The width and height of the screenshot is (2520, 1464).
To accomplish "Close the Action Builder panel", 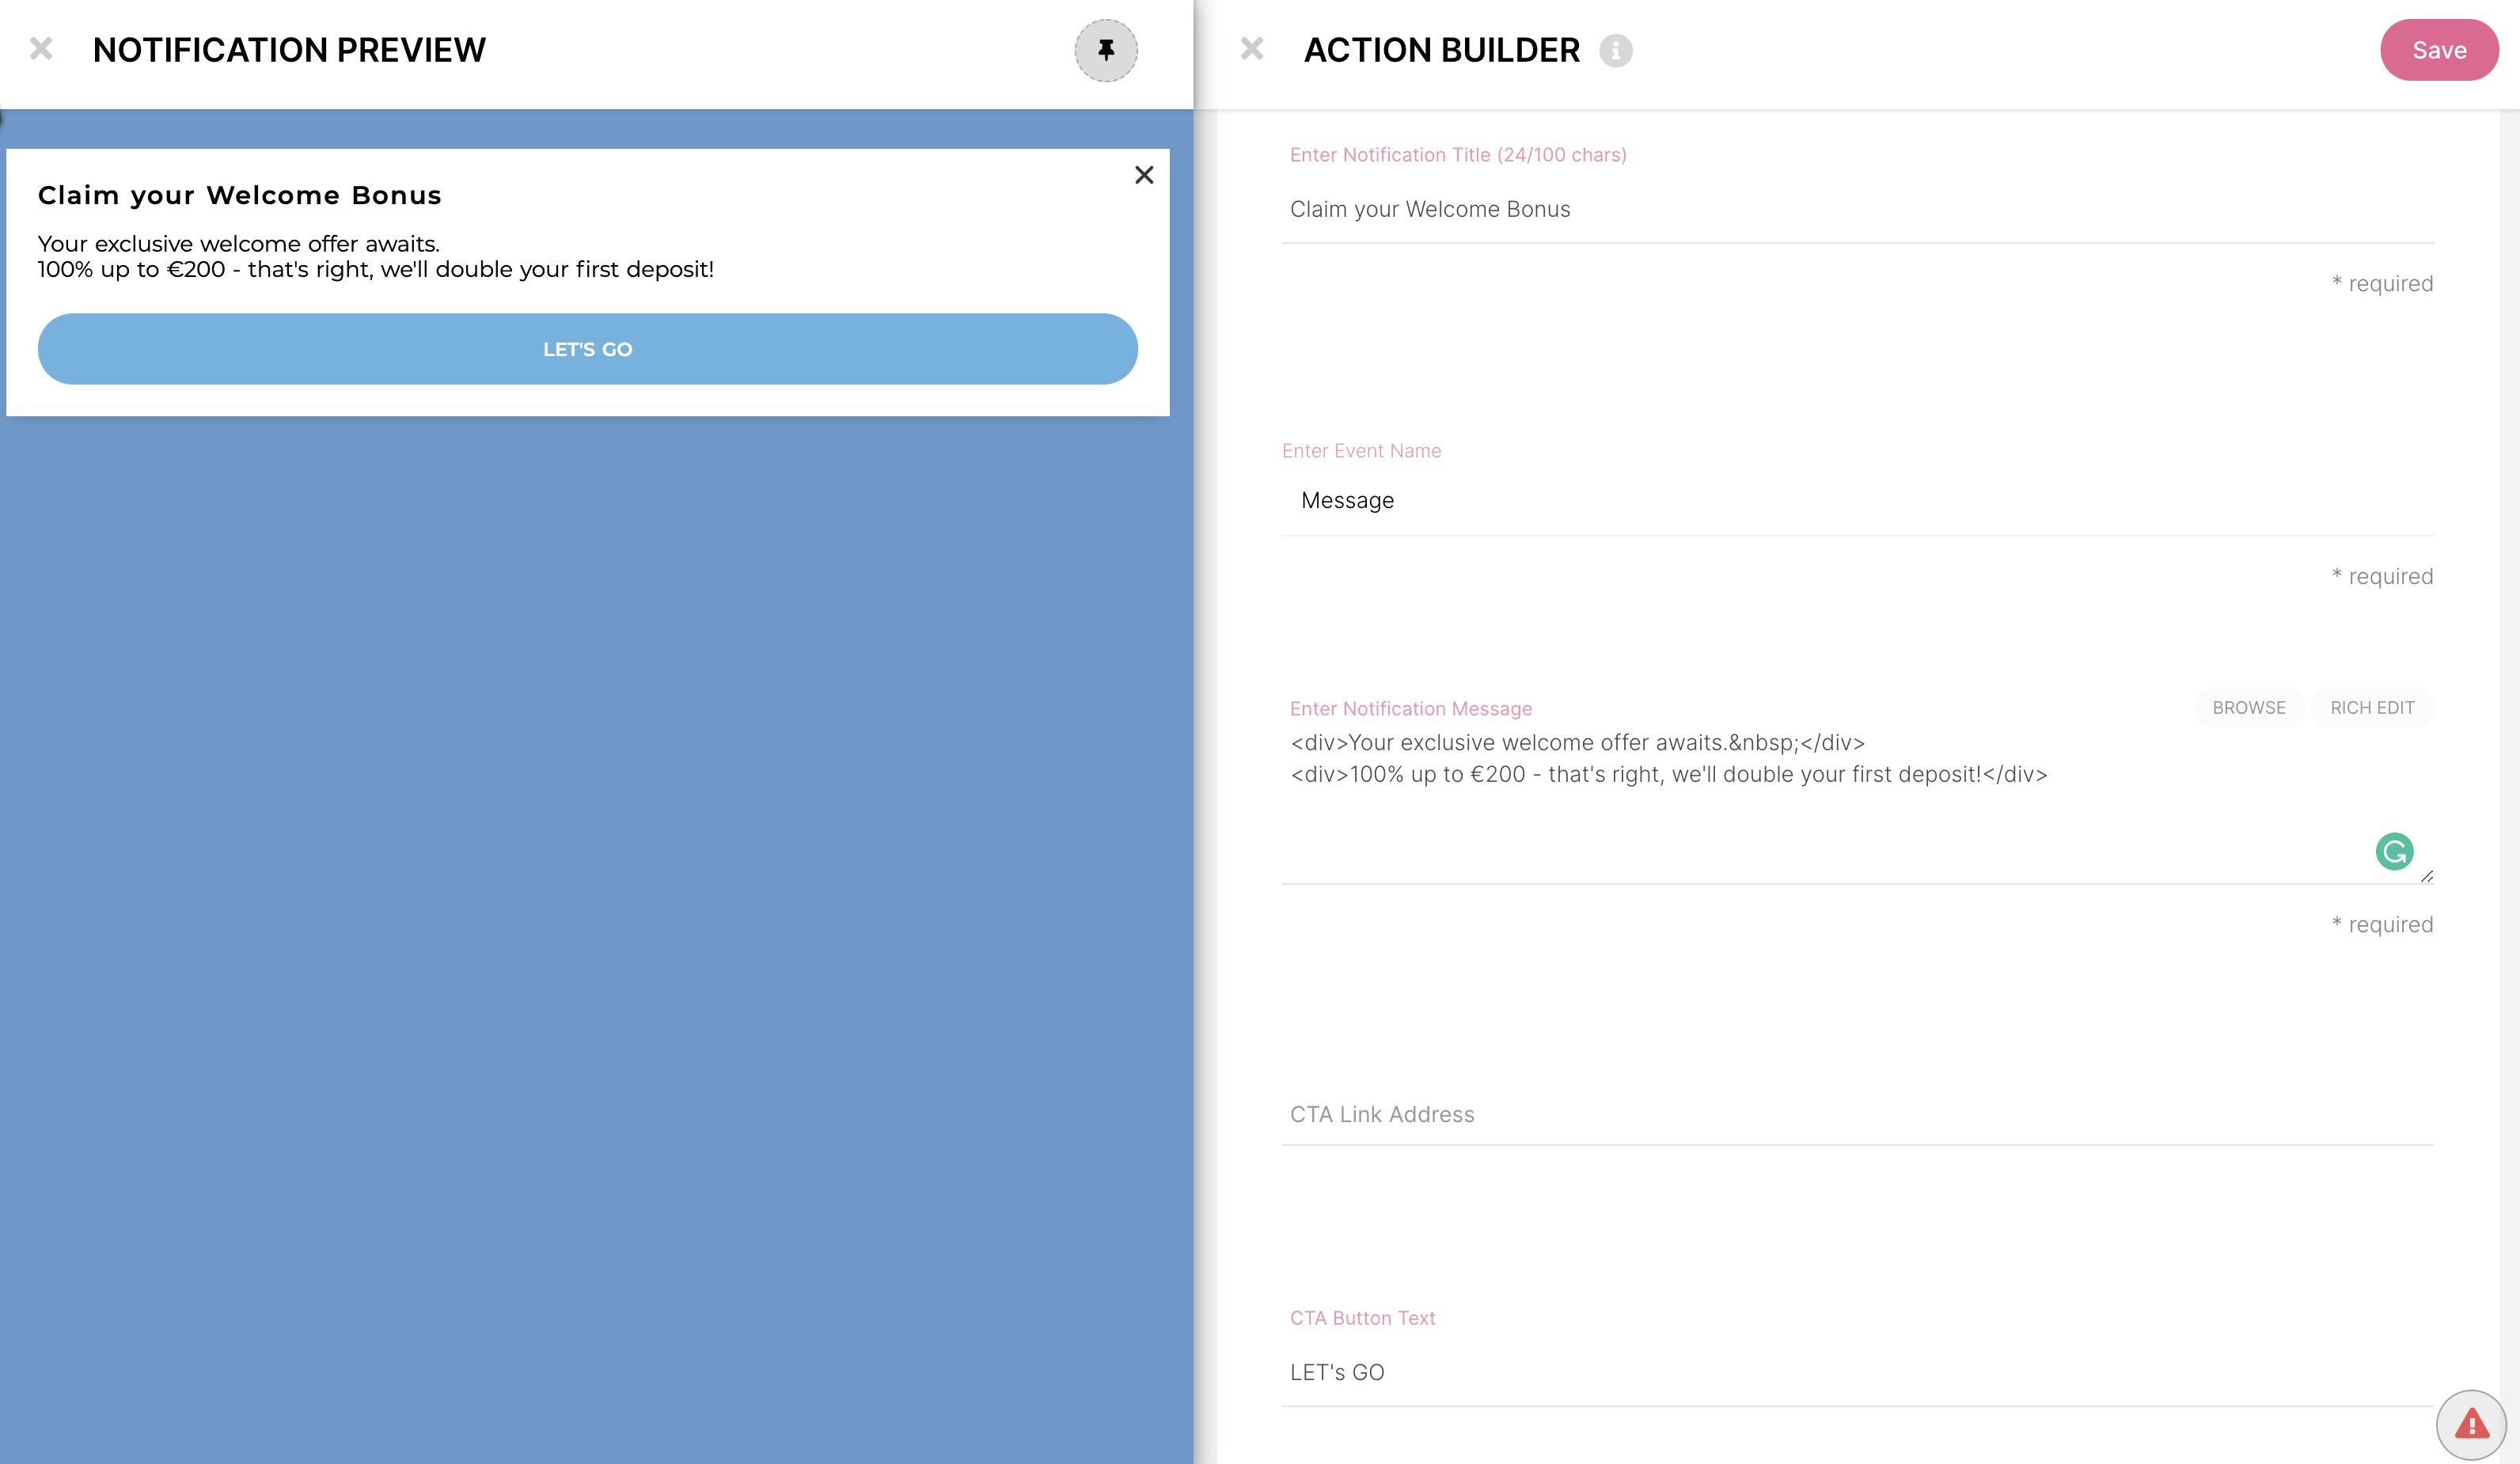I will click(1252, 48).
